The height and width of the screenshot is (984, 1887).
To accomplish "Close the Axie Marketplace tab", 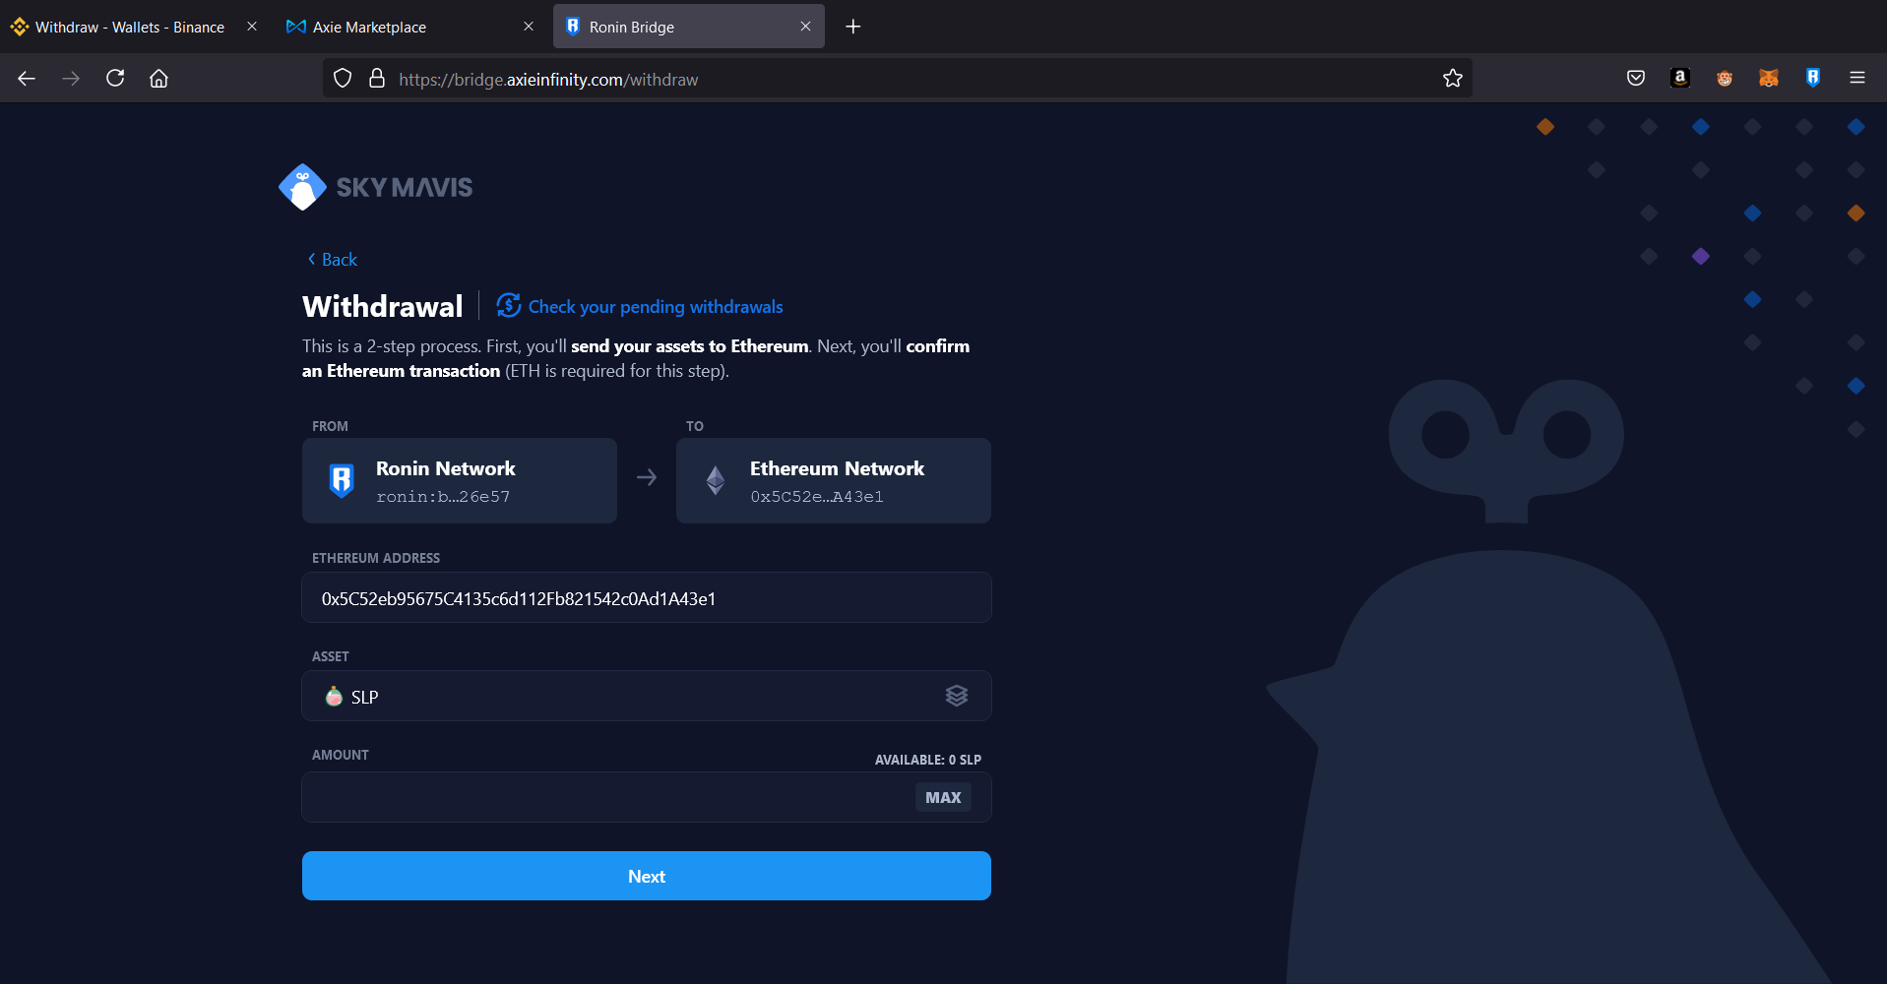I will pyautogui.click(x=529, y=27).
